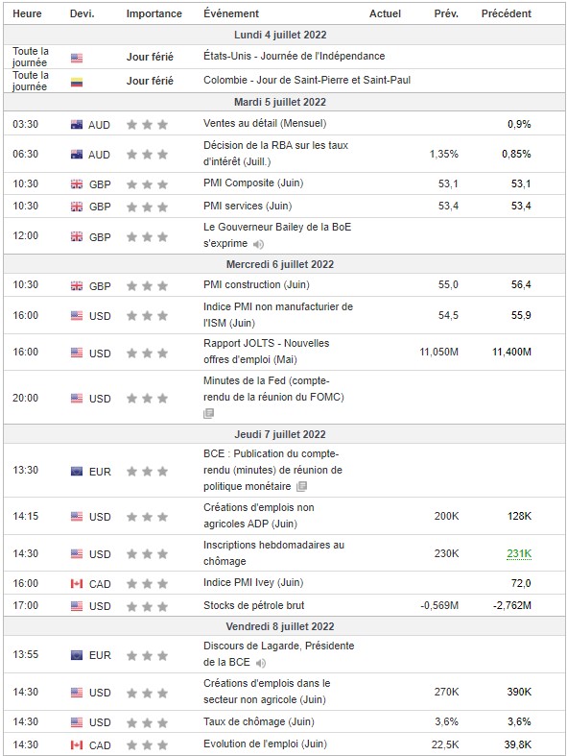This screenshot has height=756, width=567.
Task: Click the document icon beside BCE politique monétaire
Action: (x=301, y=486)
